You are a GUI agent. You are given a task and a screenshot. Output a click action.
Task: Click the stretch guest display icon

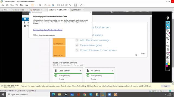pos(81,5)
